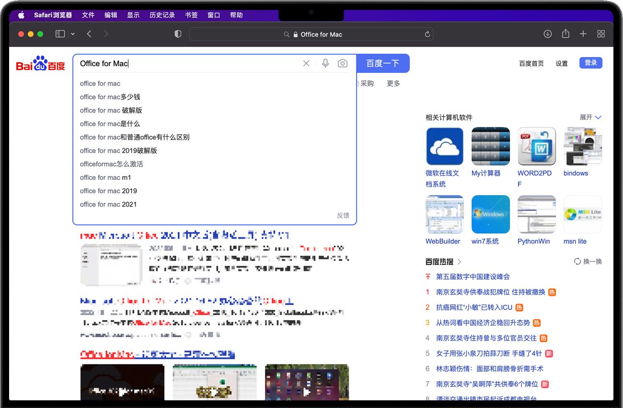Image resolution: width=623 pixels, height=408 pixels.
Task: Open the 窗口 menu
Action: (214, 15)
